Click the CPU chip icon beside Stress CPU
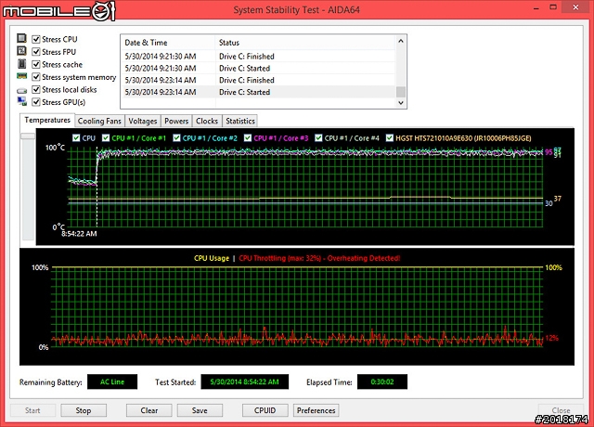The width and height of the screenshot is (594, 427). (21, 38)
